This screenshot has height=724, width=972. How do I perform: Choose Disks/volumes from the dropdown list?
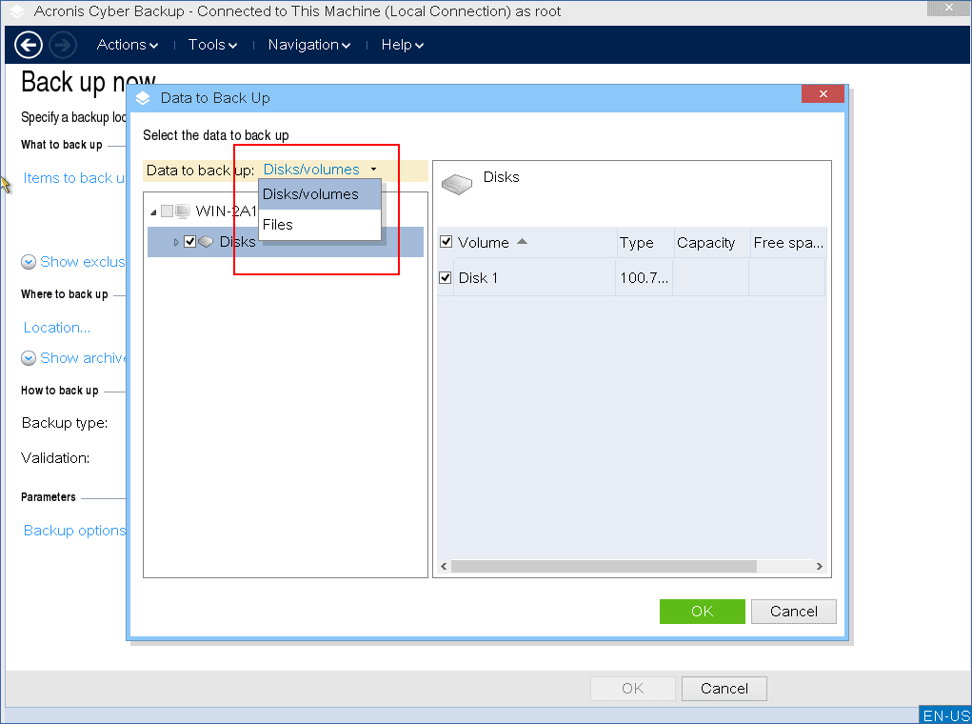pyautogui.click(x=320, y=194)
